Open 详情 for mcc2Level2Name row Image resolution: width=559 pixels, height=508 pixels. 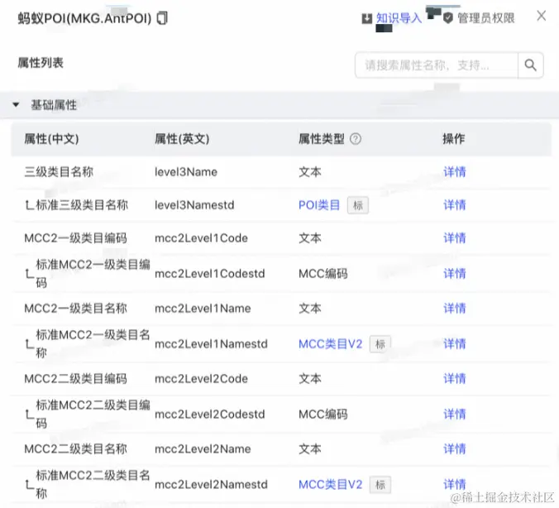pyautogui.click(x=455, y=448)
